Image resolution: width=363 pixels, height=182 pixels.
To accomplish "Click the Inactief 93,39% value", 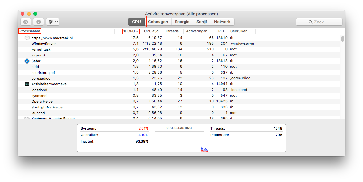I will point(142,141).
